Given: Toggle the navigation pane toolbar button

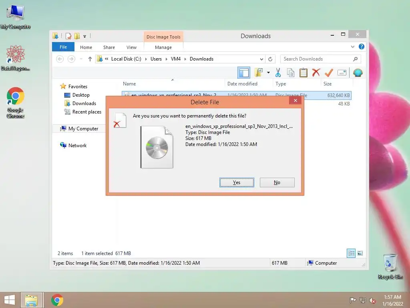Looking at the screenshot, I should pos(244,73).
